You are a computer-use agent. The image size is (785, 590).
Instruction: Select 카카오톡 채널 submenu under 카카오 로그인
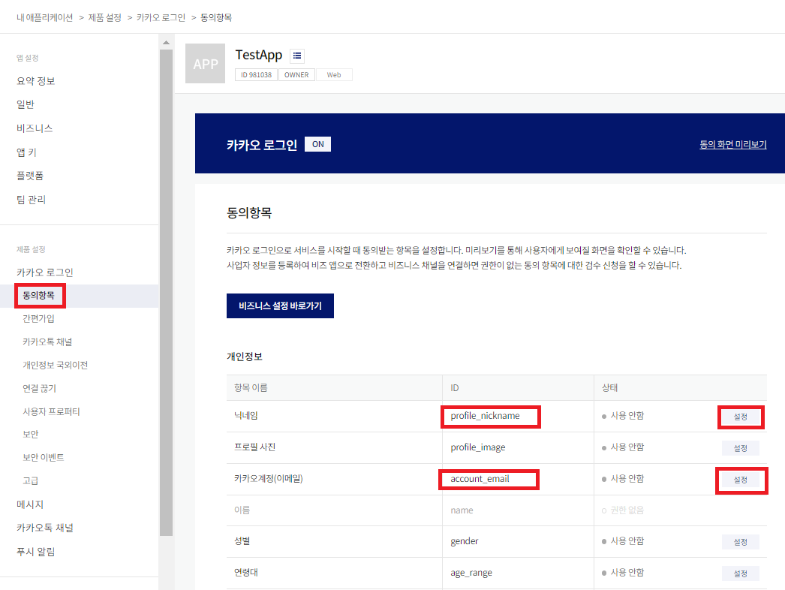[47, 342]
